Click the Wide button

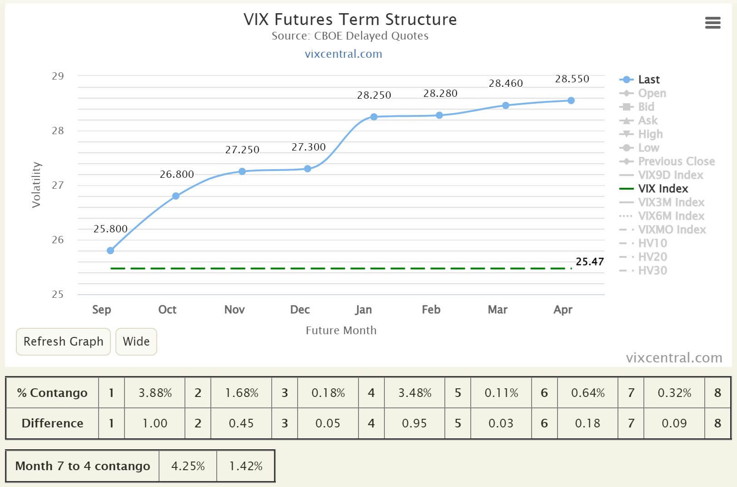point(136,341)
